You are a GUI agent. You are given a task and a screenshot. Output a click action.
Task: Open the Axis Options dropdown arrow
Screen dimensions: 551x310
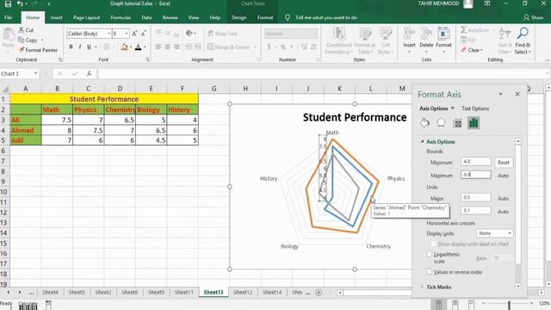point(452,108)
